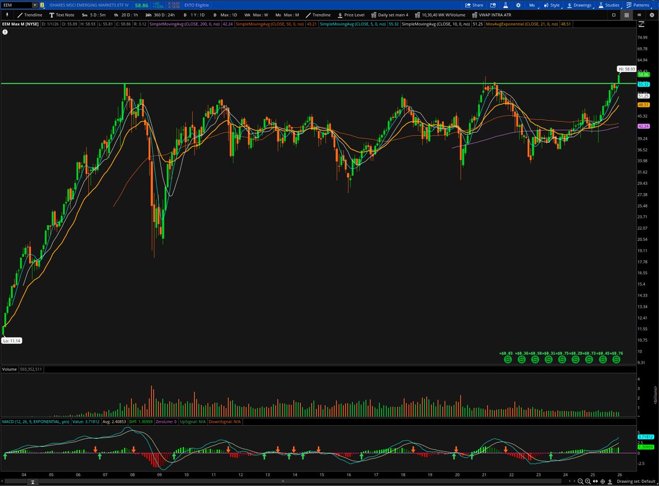Click the $0.75 dividend marker
Image resolution: width=659 pixels, height=486 pixels.
[562, 360]
